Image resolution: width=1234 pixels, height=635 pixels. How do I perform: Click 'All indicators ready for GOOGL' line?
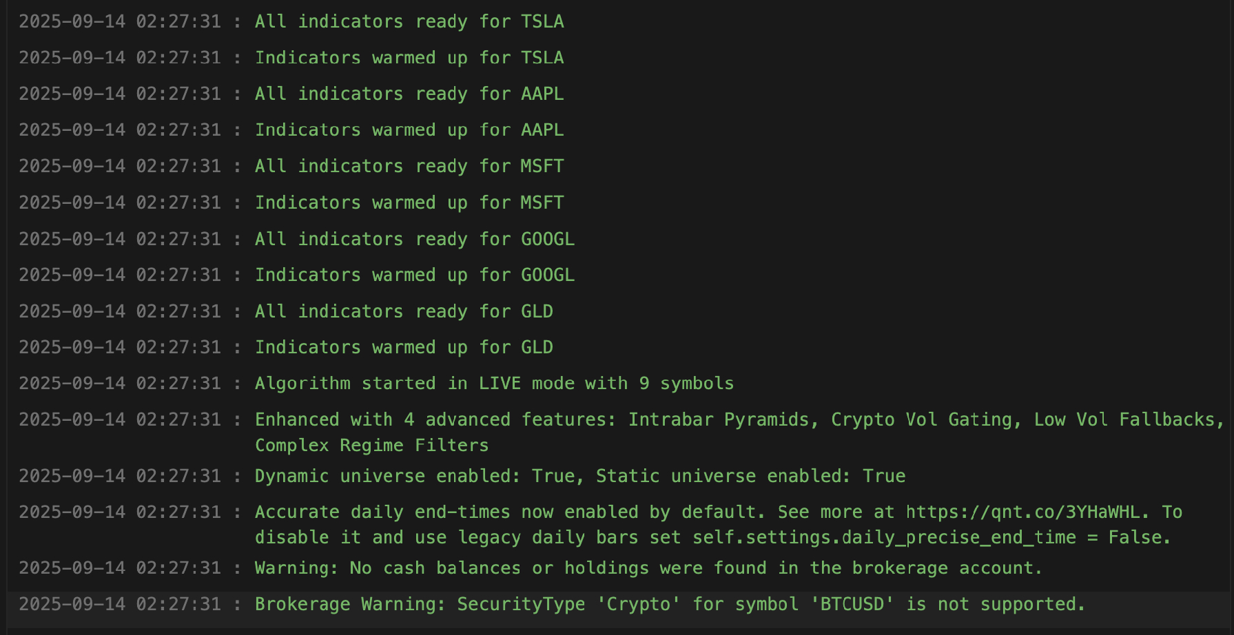414,239
